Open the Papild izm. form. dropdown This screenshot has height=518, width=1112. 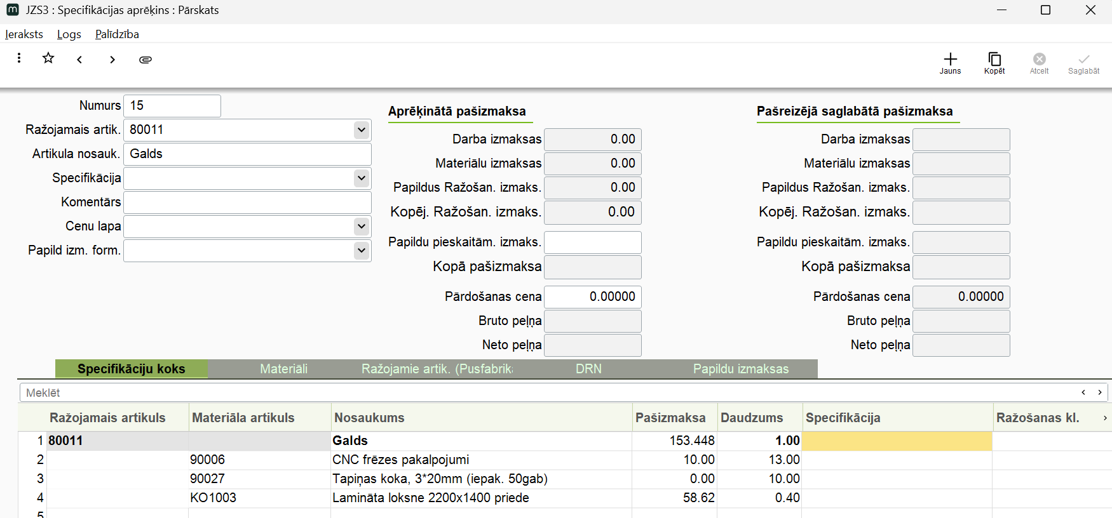point(361,251)
